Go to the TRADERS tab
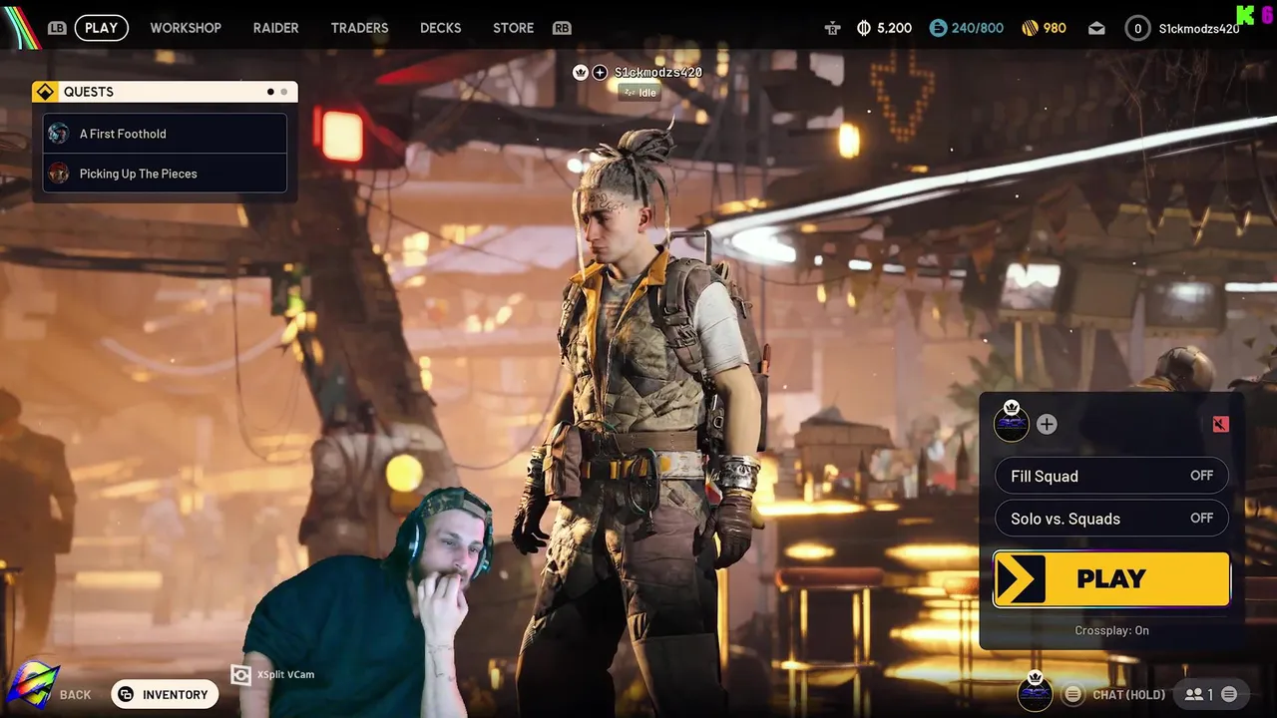This screenshot has height=718, width=1277. point(359,28)
